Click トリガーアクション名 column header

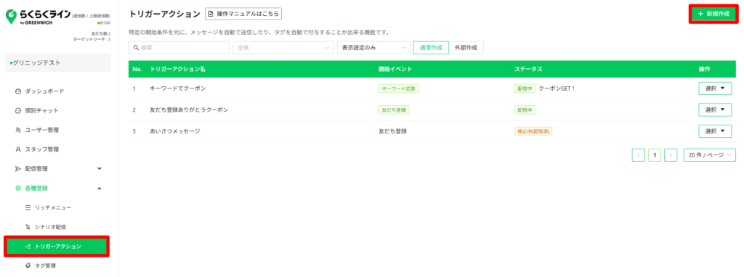coord(177,69)
